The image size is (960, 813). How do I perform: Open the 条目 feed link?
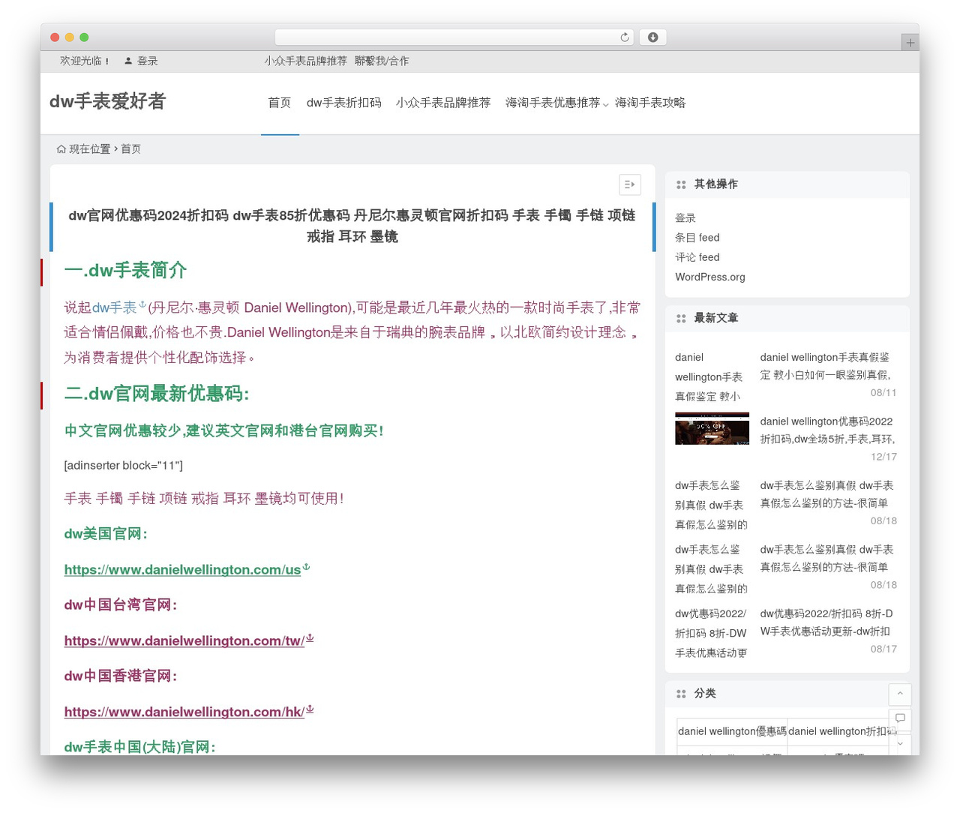point(697,238)
